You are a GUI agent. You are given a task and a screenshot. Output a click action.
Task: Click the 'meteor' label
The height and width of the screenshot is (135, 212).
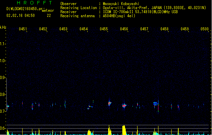pyautogui.click(x=48, y=10)
